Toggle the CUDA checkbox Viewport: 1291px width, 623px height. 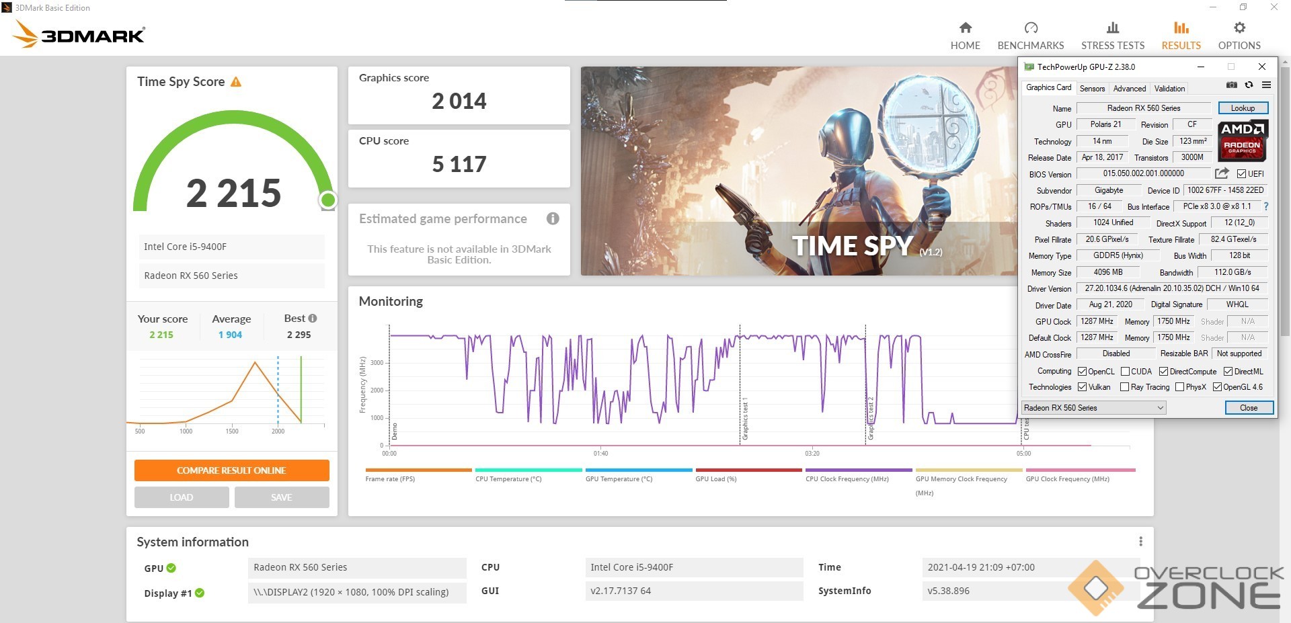(1125, 372)
